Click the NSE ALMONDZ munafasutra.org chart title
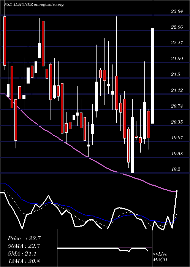 point(33,5)
